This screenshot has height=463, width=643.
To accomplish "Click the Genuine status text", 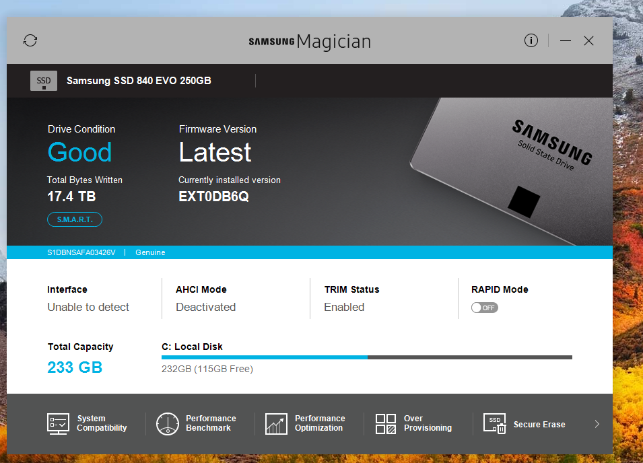I will coord(150,252).
